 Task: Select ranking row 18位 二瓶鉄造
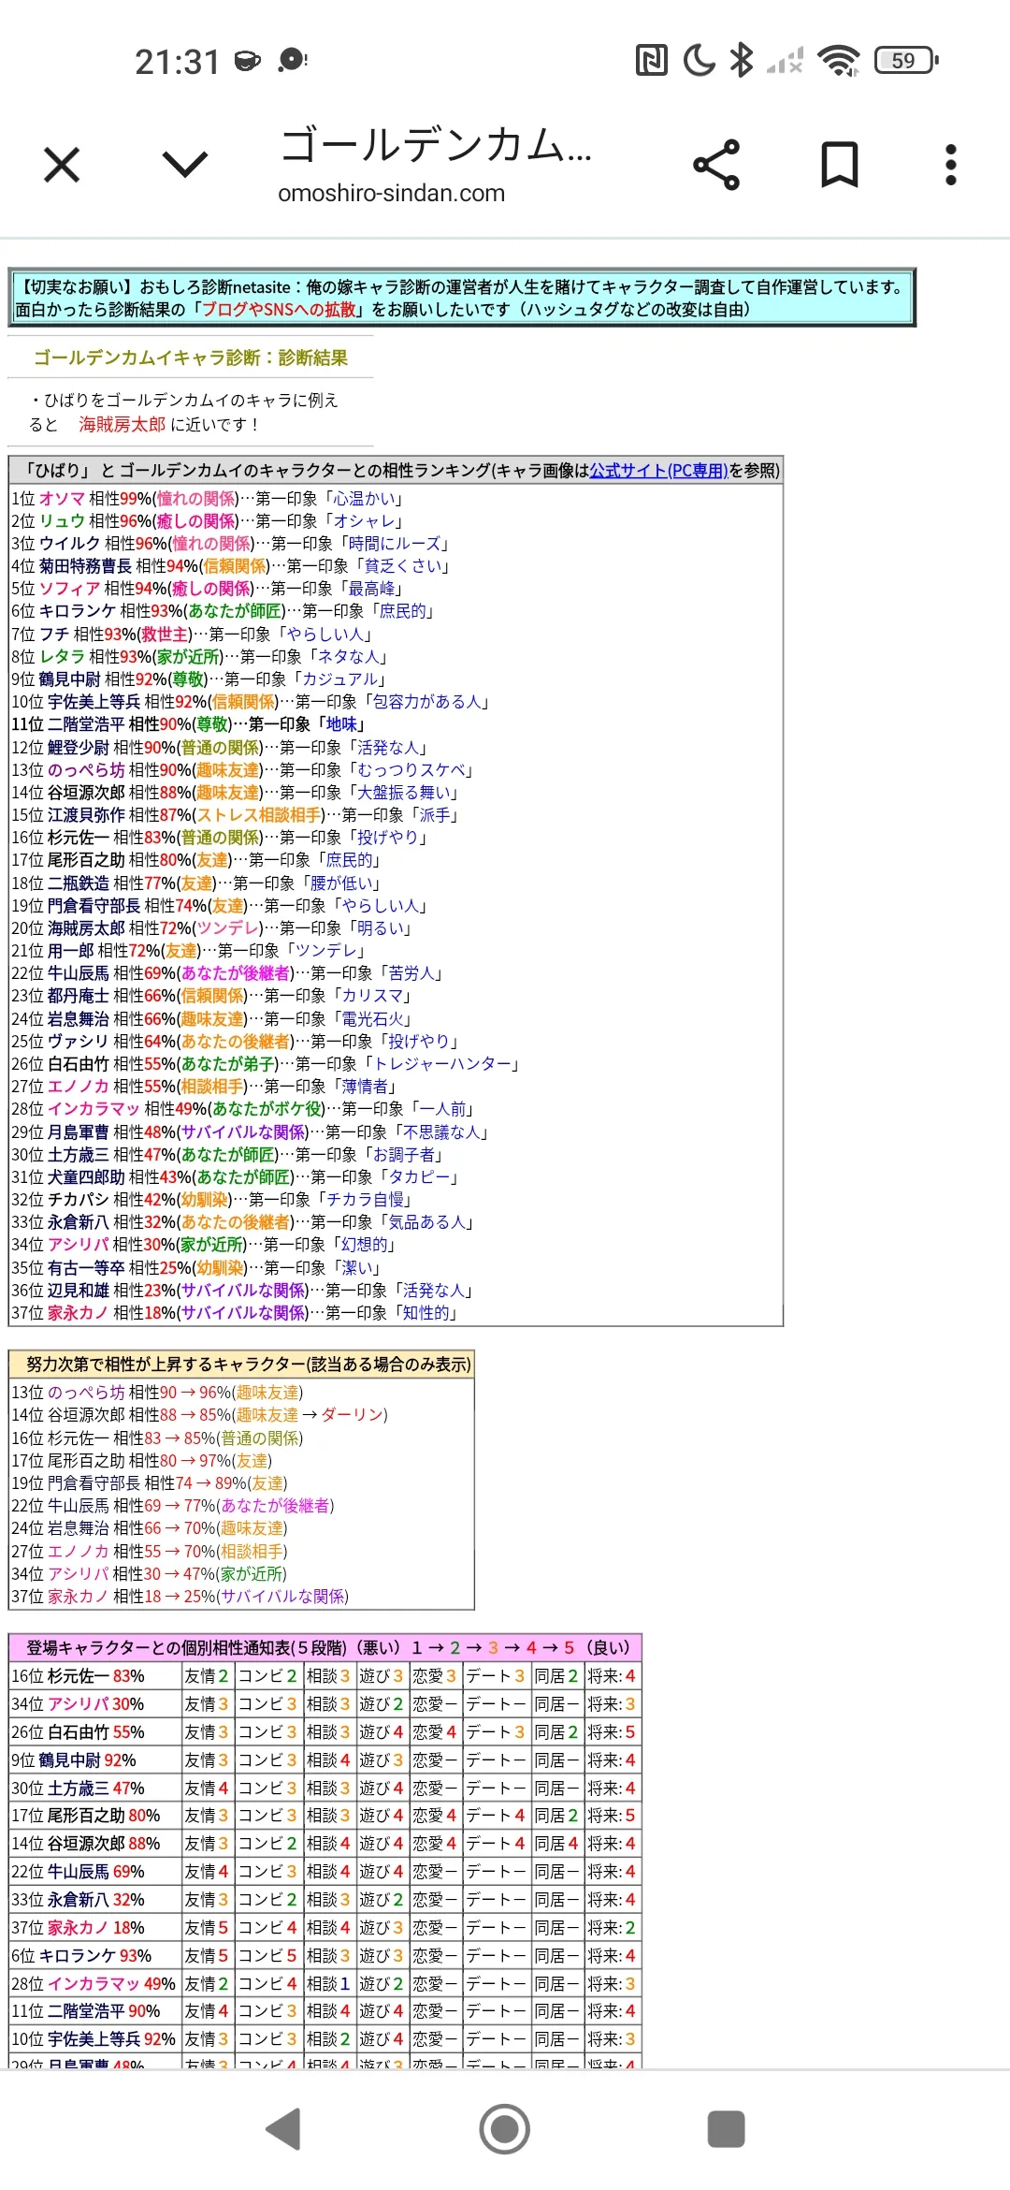pyautogui.click(x=196, y=883)
